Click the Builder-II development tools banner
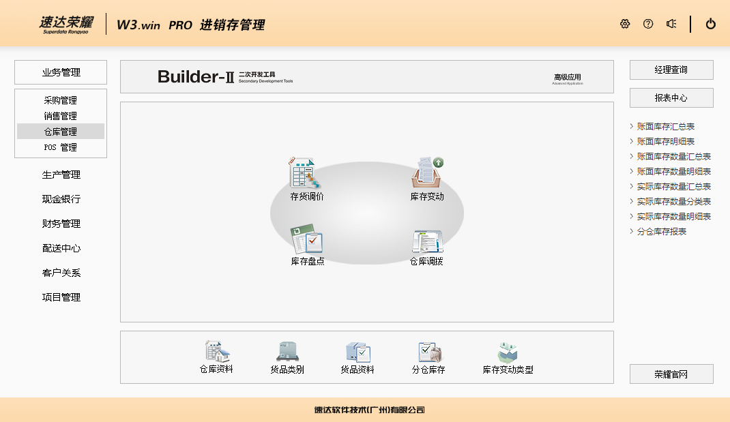This screenshot has width=730, height=422. pyautogui.click(x=366, y=77)
